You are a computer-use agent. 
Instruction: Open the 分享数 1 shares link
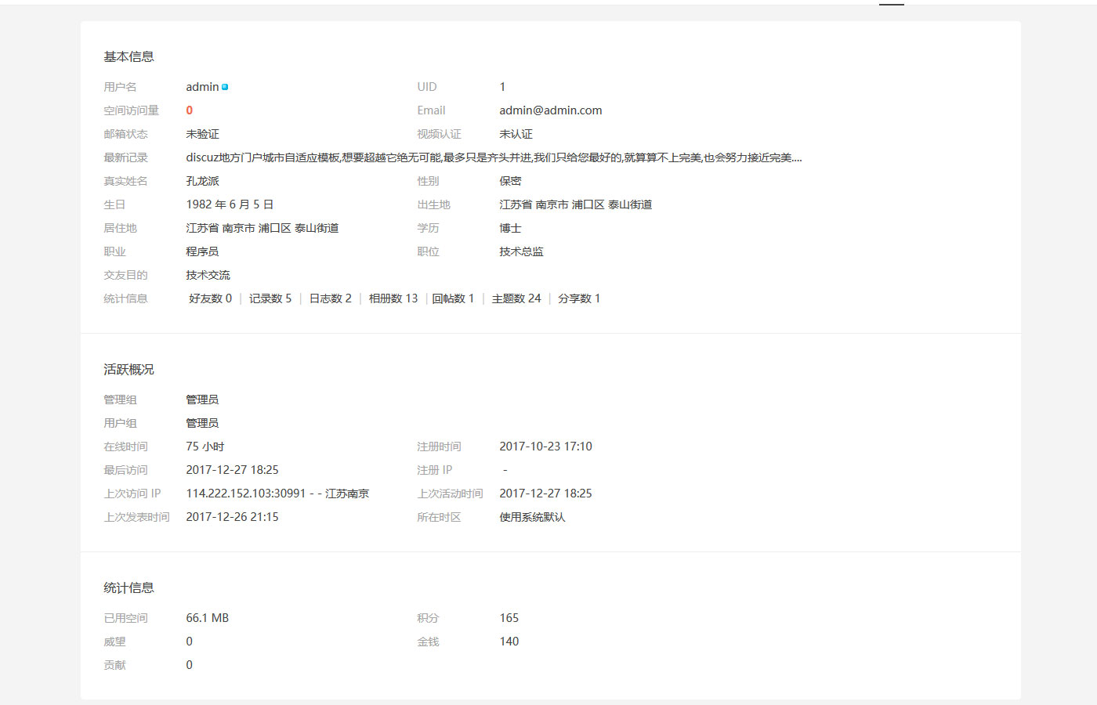(579, 298)
